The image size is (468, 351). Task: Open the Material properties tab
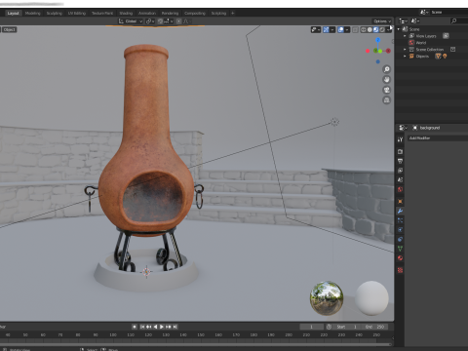click(400, 258)
